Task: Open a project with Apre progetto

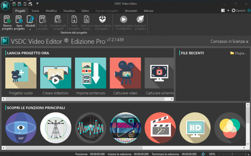Action: [19, 23]
